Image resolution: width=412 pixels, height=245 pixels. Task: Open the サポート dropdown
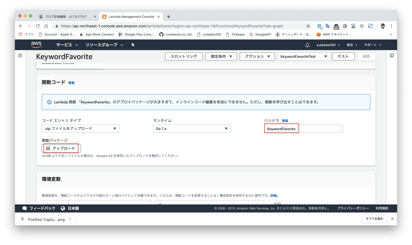click(x=373, y=45)
